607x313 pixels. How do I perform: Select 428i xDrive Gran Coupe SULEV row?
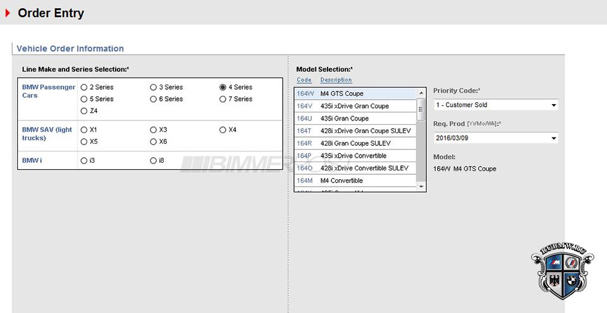(355, 131)
